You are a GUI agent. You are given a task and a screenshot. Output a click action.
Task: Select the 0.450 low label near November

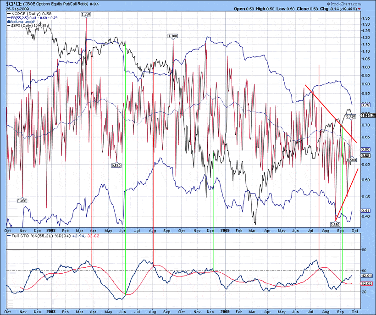22,201
